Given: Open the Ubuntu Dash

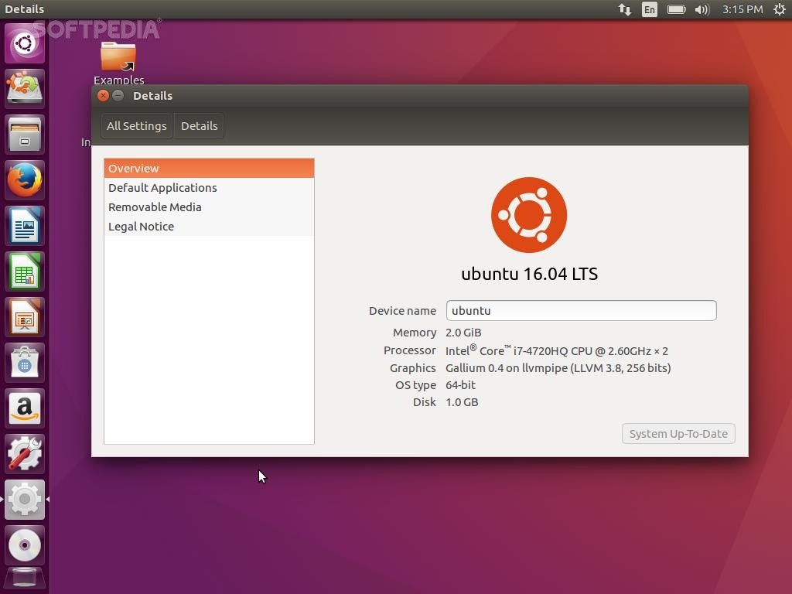Looking at the screenshot, I should [x=24, y=43].
